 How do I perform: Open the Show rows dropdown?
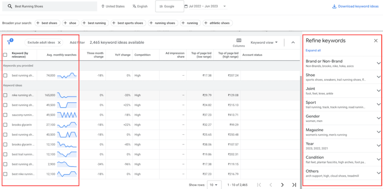click(214, 185)
